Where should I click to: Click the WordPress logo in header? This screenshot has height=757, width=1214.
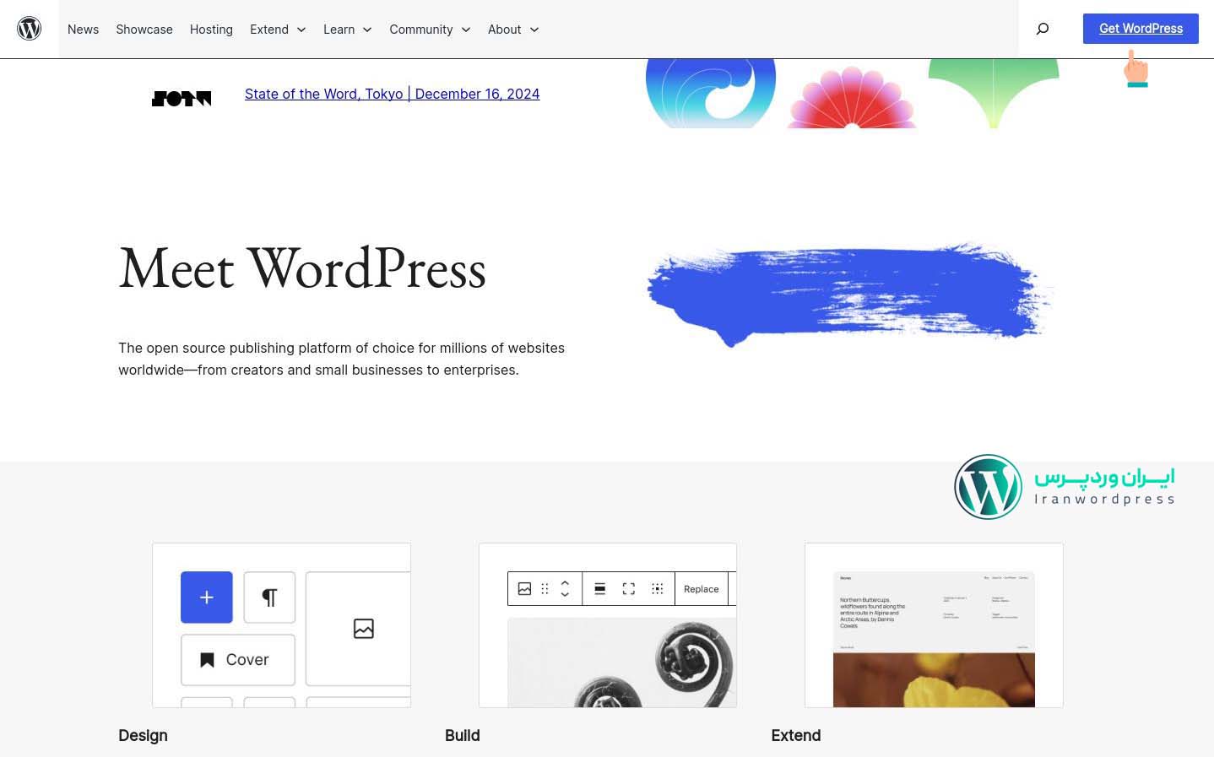(30, 29)
